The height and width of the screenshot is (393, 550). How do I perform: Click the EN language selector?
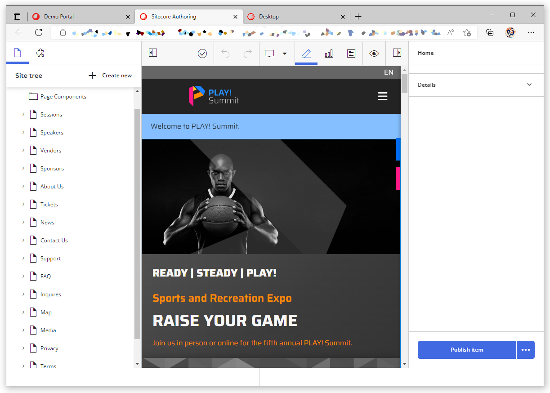(389, 72)
